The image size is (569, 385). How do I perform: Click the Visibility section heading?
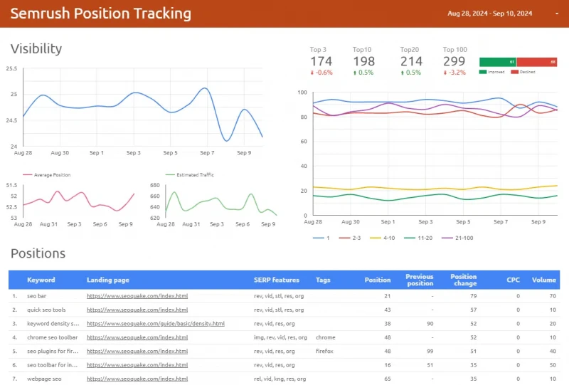click(x=36, y=48)
